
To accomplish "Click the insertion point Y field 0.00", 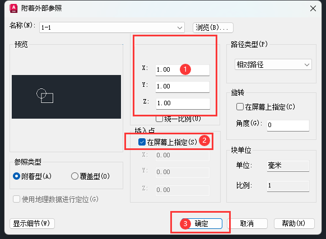I will [183, 172].
